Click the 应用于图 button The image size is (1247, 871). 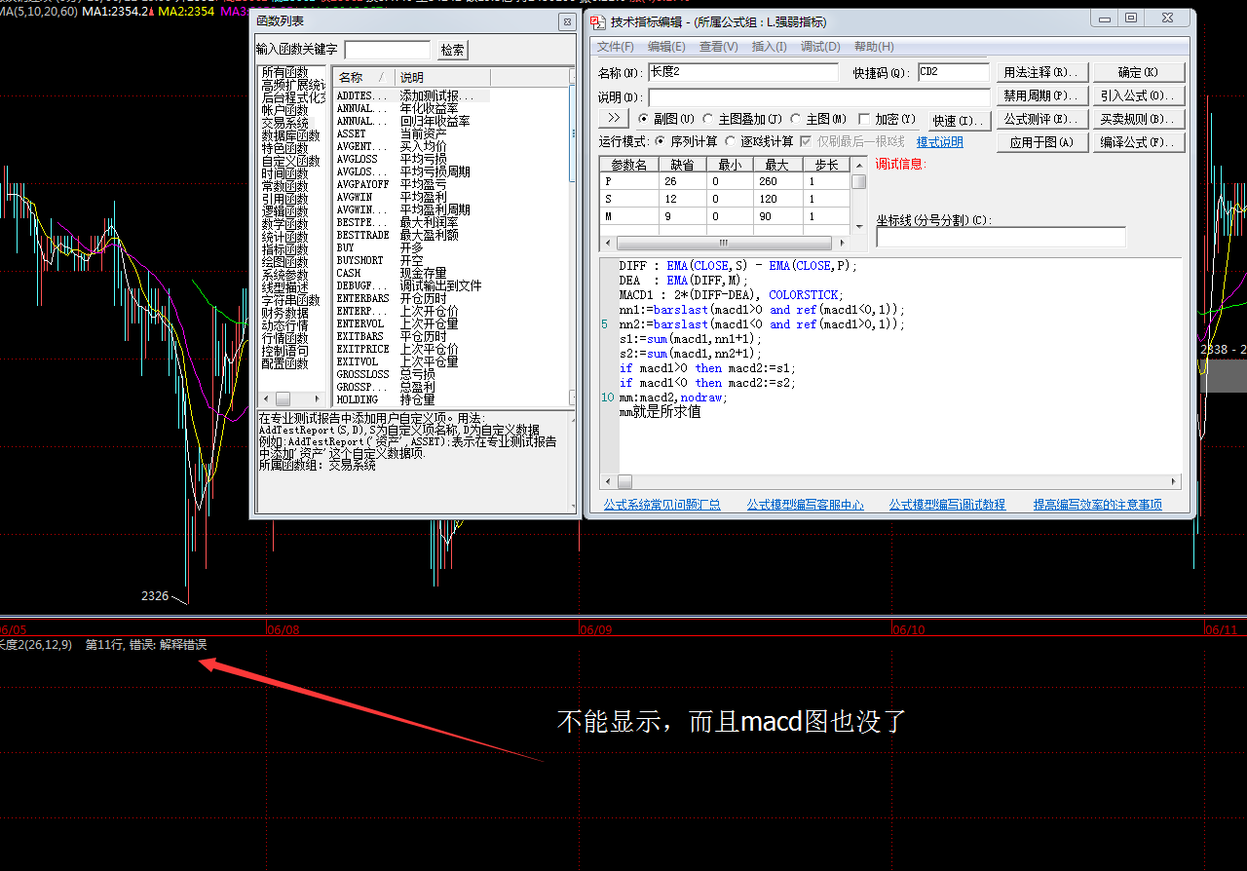pyautogui.click(x=1041, y=142)
